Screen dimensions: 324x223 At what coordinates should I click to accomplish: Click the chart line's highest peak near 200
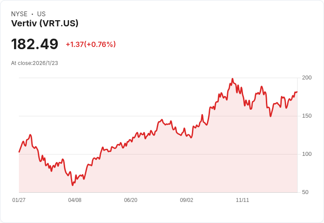[232, 79]
